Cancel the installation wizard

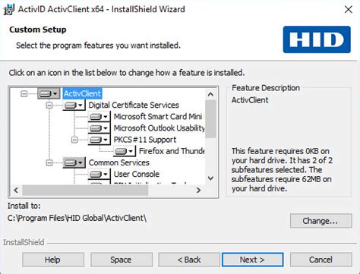click(x=321, y=260)
